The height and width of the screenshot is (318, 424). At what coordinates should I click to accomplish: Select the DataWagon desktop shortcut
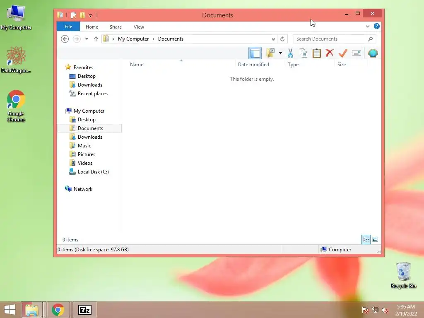[x=16, y=60]
